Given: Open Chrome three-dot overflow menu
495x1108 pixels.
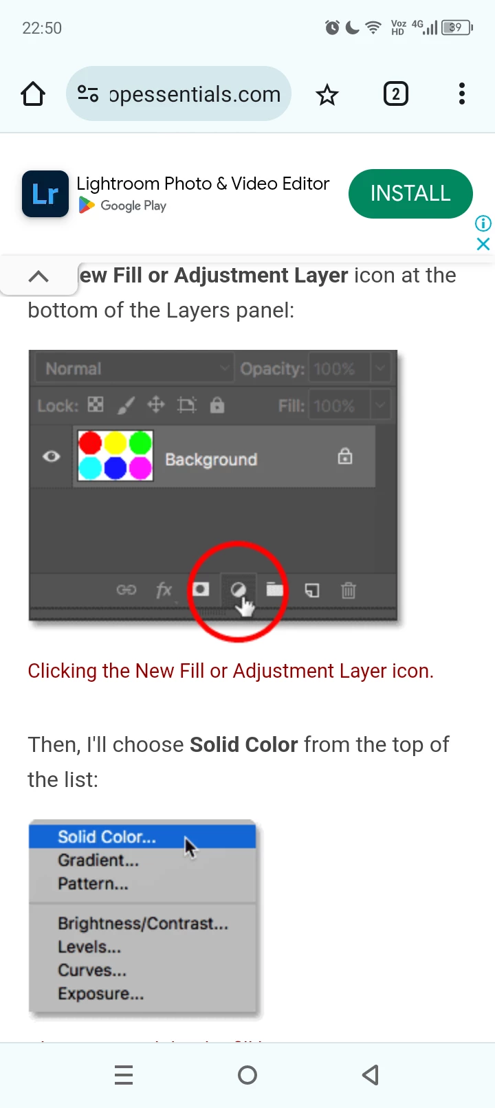Looking at the screenshot, I should click(462, 93).
